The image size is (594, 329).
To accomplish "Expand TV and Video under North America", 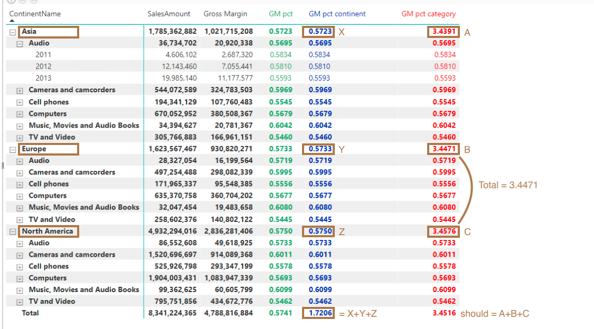I will (20, 303).
